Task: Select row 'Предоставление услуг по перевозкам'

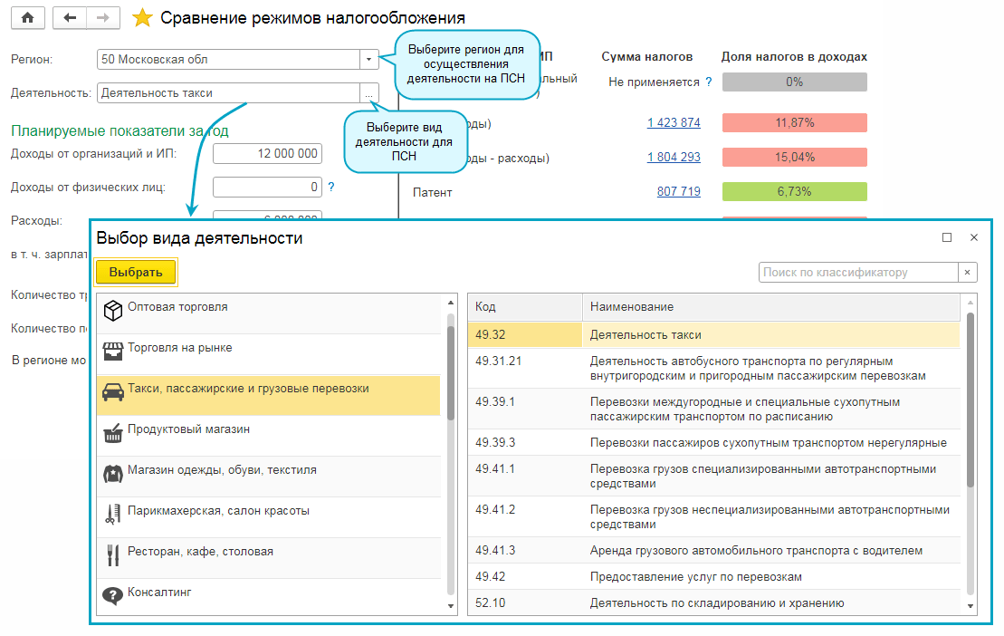Action: coord(714,576)
